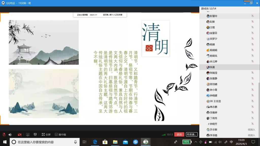
Task: Enter full screen with 全屏
Action: [x=46, y=135]
